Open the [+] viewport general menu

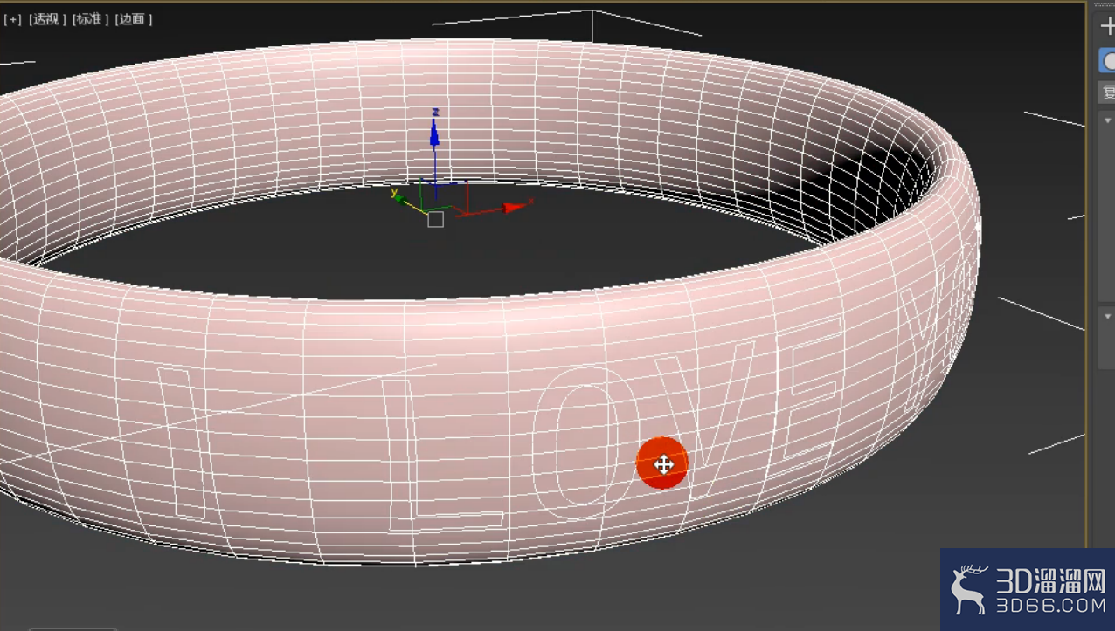click(x=12, y=19)
